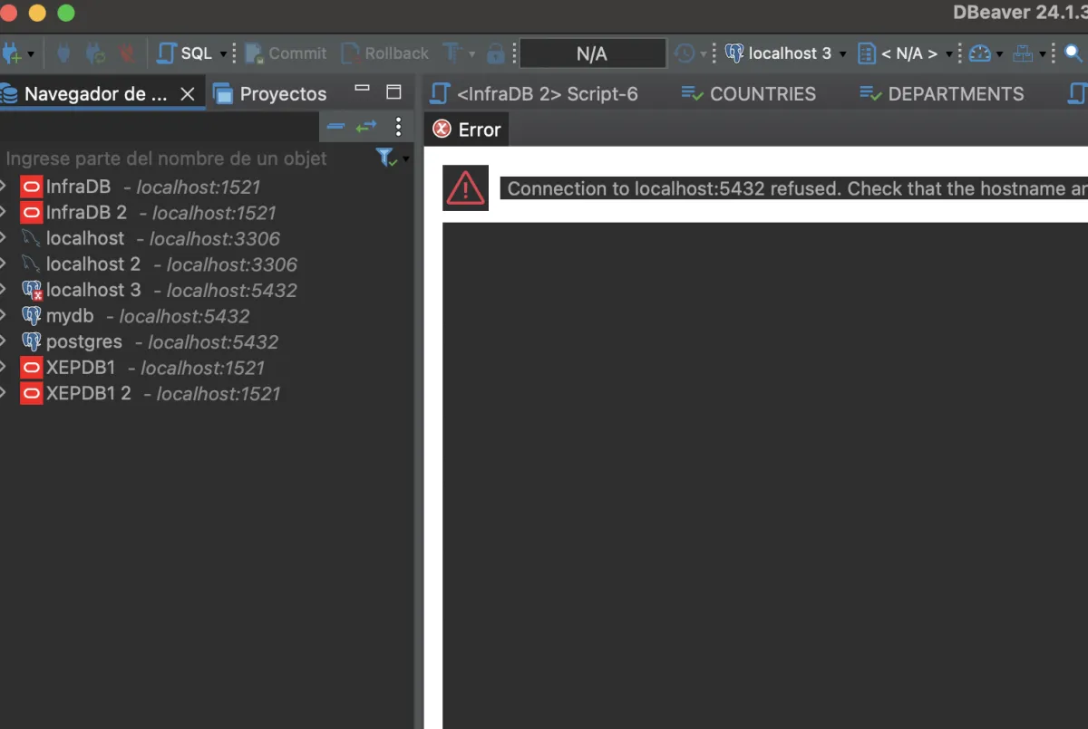Close the Navegador de bases de datos tab
Screen dimensions: 1088x729
pos(188,94)
